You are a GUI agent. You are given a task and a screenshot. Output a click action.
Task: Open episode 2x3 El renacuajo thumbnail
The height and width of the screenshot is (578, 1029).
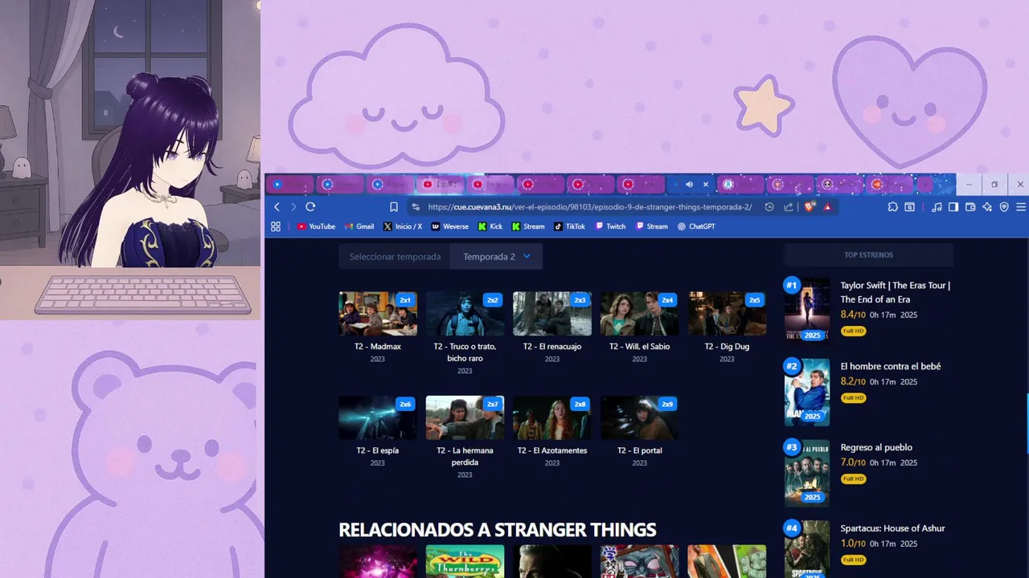(x=552, y=313)
